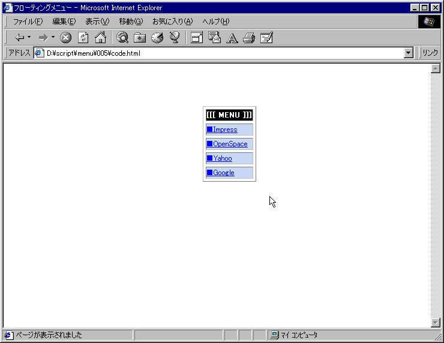
Task: Expand the address bar dropdown arrow
Action: 408,53
